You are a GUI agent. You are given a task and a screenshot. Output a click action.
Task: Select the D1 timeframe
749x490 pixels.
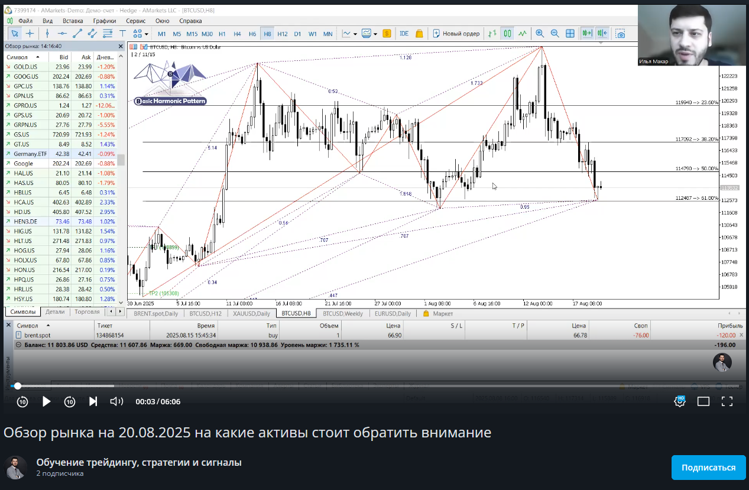(x=297, y=34)
